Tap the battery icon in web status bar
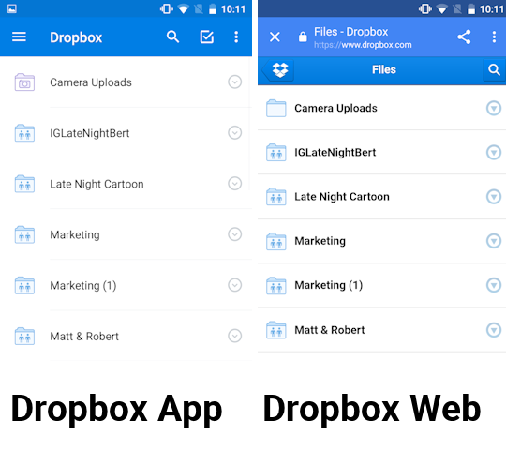Viewport: 506px width, 450px height. 471,9
